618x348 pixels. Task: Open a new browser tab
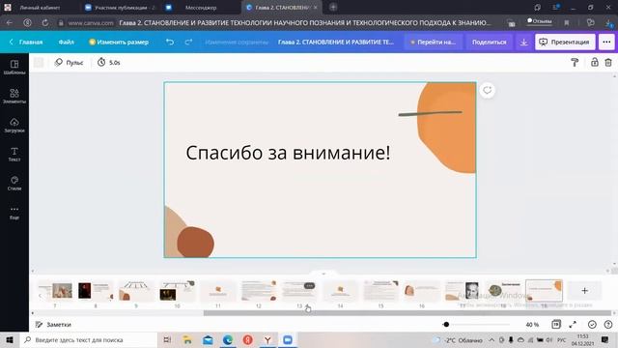333,7
